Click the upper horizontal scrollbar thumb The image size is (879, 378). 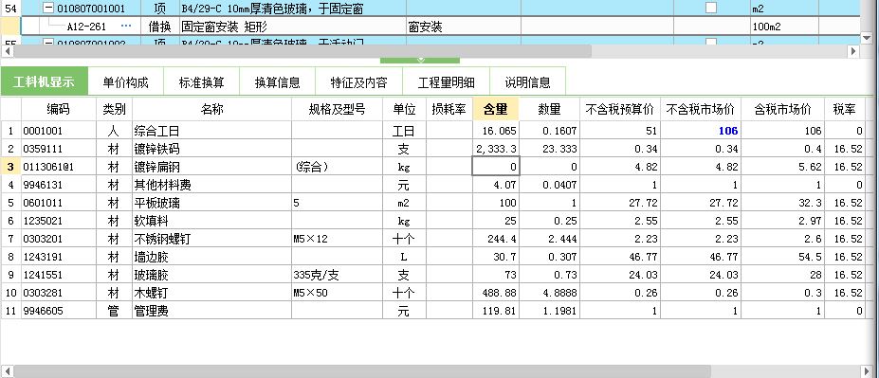[302, 51]
